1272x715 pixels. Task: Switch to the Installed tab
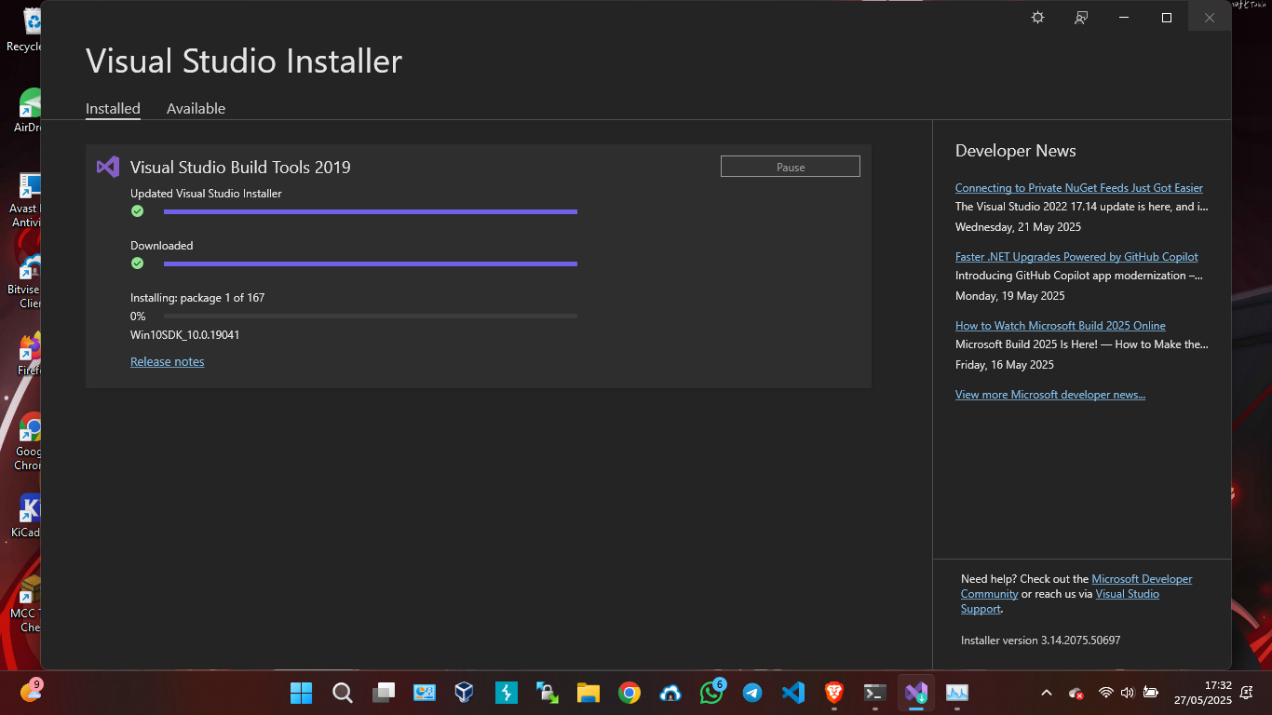tap(113, 109)
